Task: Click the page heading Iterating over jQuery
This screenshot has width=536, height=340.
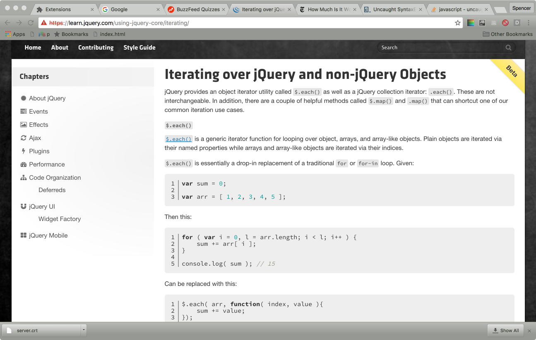Action: click(x=305, y=74)
